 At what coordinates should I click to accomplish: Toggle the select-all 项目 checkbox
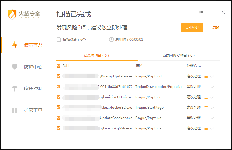59,66
